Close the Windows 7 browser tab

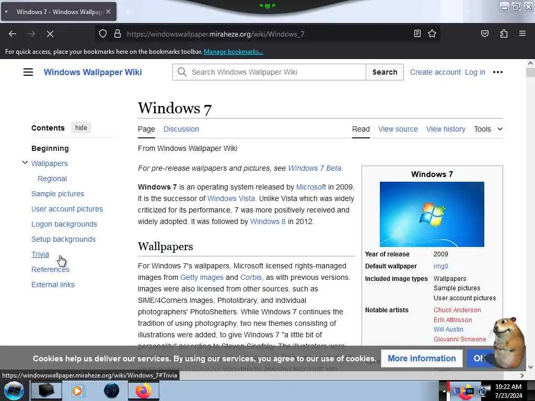(x=108, y=11)
